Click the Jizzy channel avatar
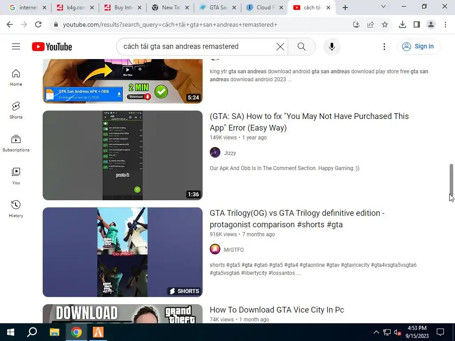This screenshot has height=341, width=455. (215, 153)
